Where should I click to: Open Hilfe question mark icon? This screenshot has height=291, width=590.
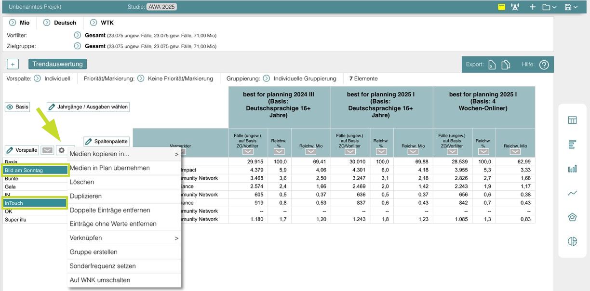click(544, 65)
